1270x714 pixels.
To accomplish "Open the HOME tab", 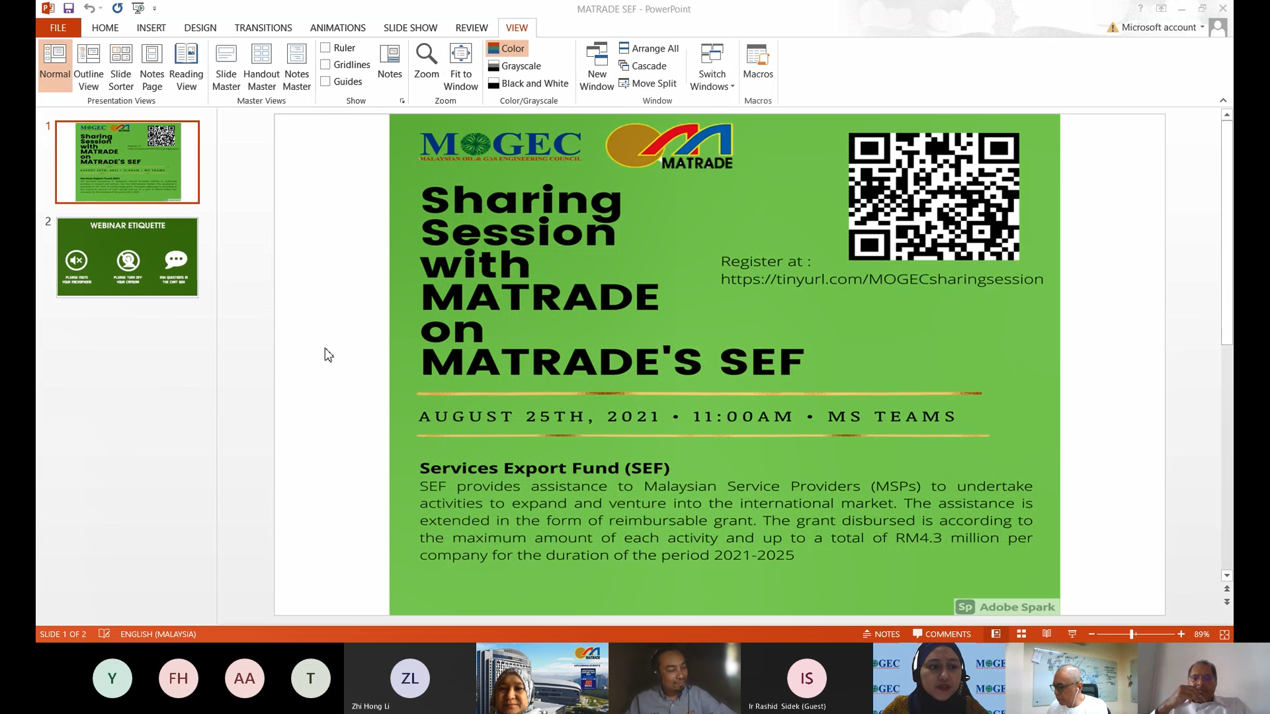I will [x=105, y=28].
